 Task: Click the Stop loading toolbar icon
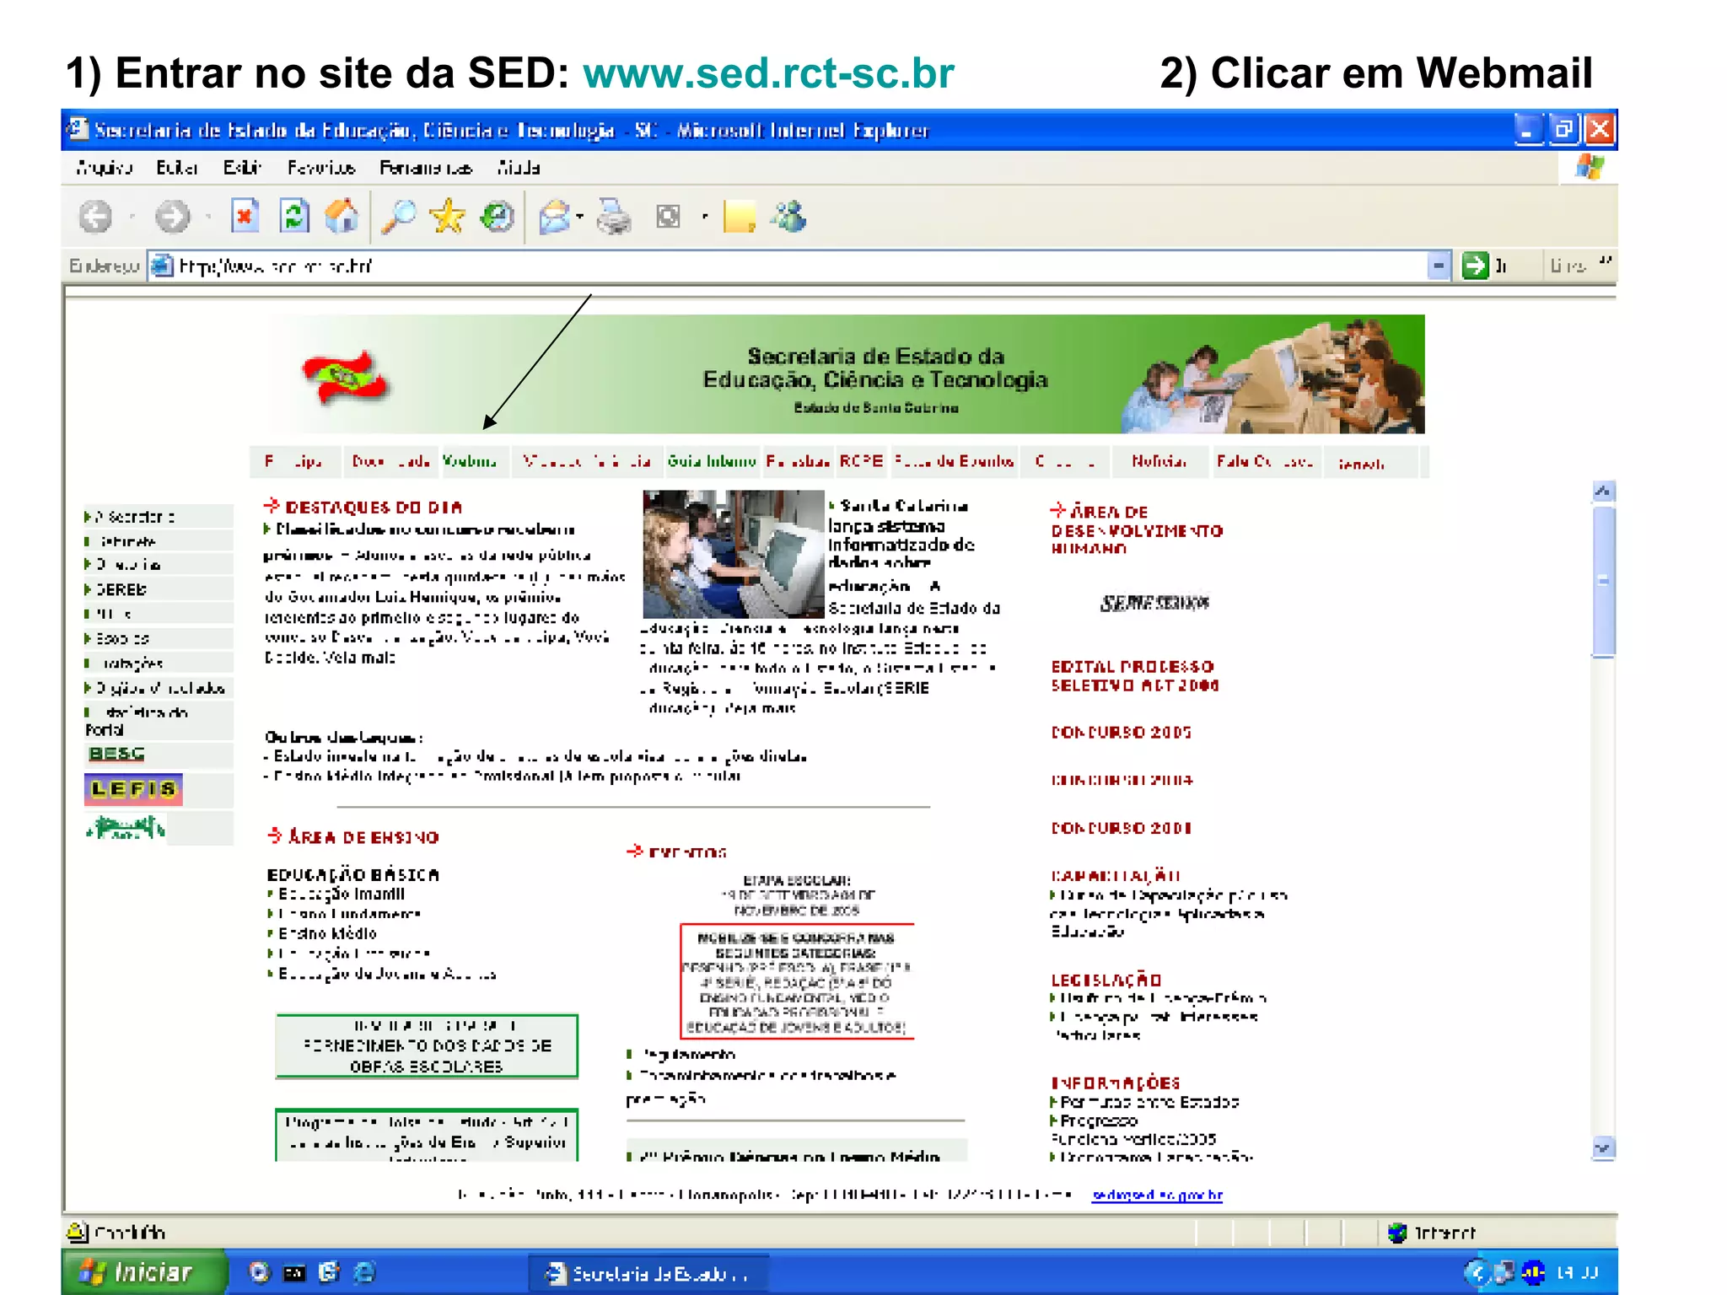pyautogui.click(x=245, y=217)
